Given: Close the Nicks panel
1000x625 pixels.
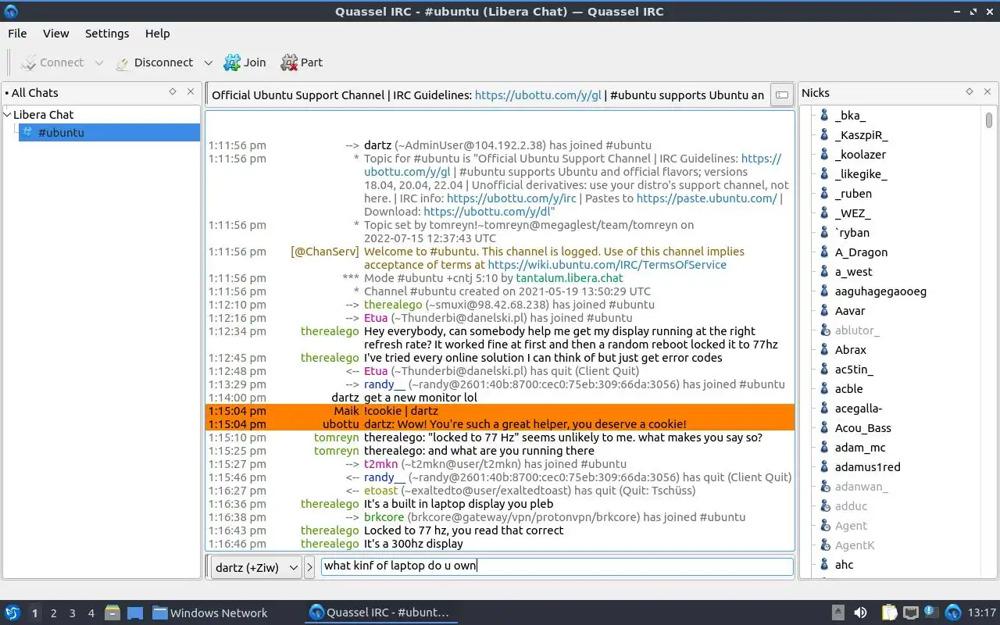Looking at the screenshot, I should tap(987, 92).
